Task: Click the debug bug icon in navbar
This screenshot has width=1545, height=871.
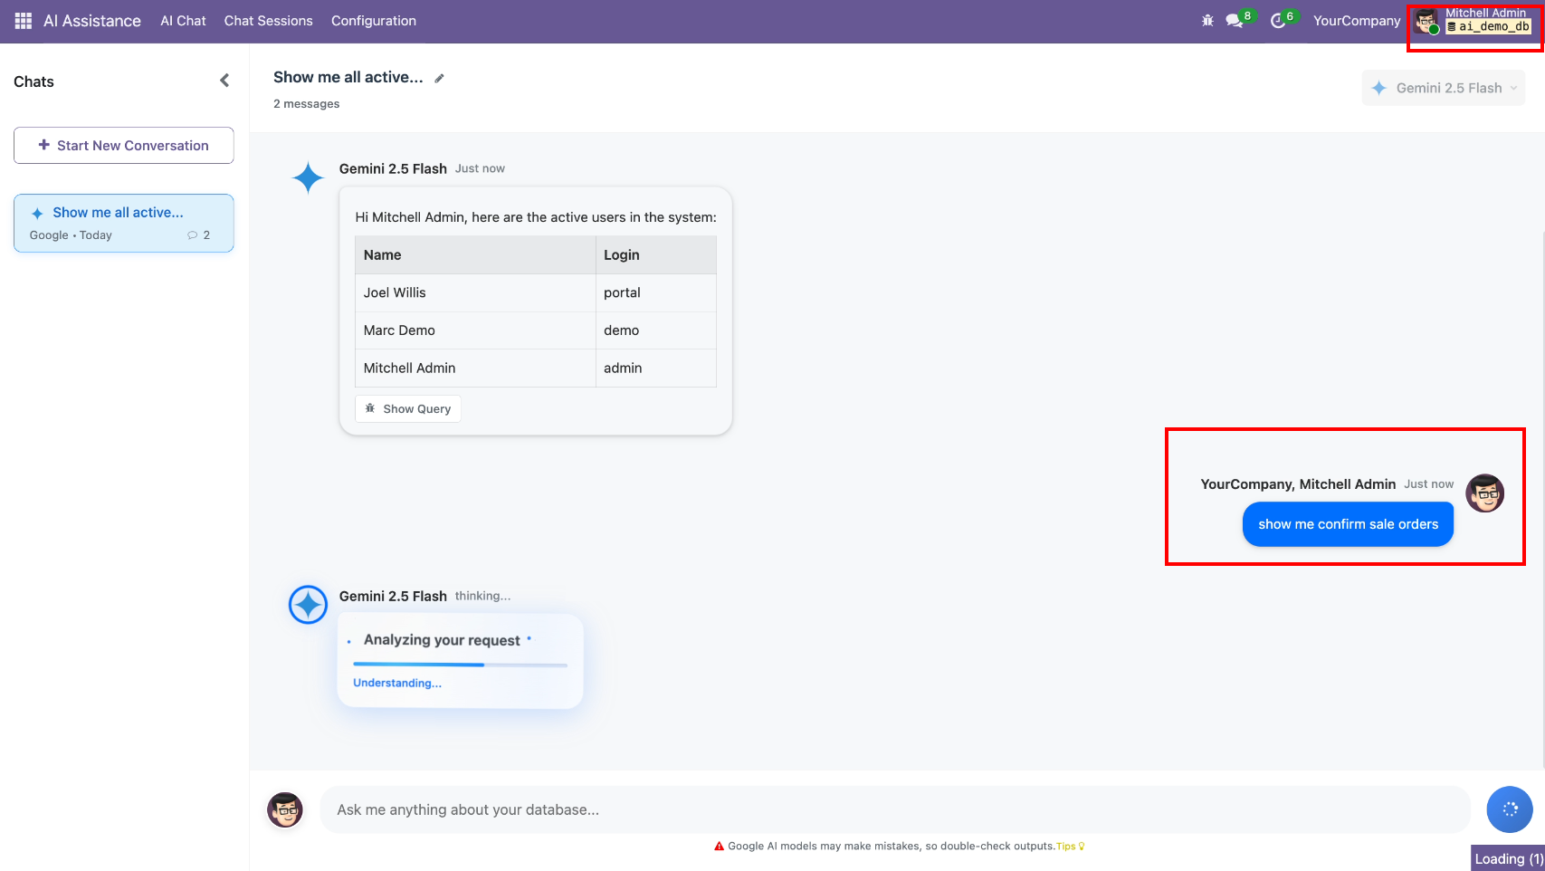Action: pyautogui.click(x=1207, y=21)
